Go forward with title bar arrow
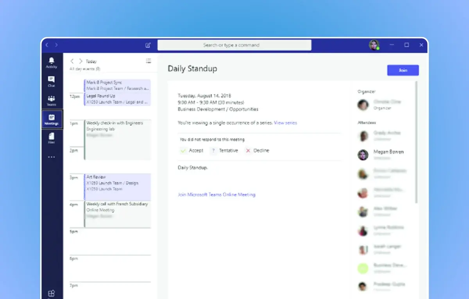 tap(56, 45)
